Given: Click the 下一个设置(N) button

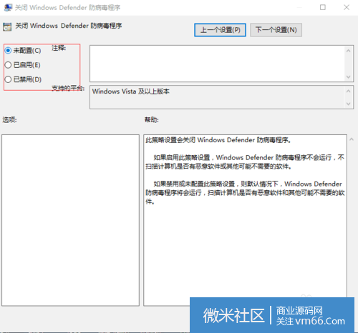Looking at the screenshot, I should coord(276,30).
